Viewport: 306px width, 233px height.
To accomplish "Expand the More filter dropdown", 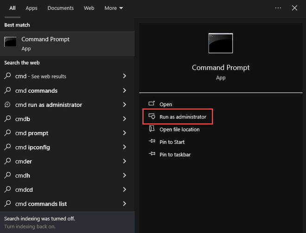I will click(x=114, y=8).
